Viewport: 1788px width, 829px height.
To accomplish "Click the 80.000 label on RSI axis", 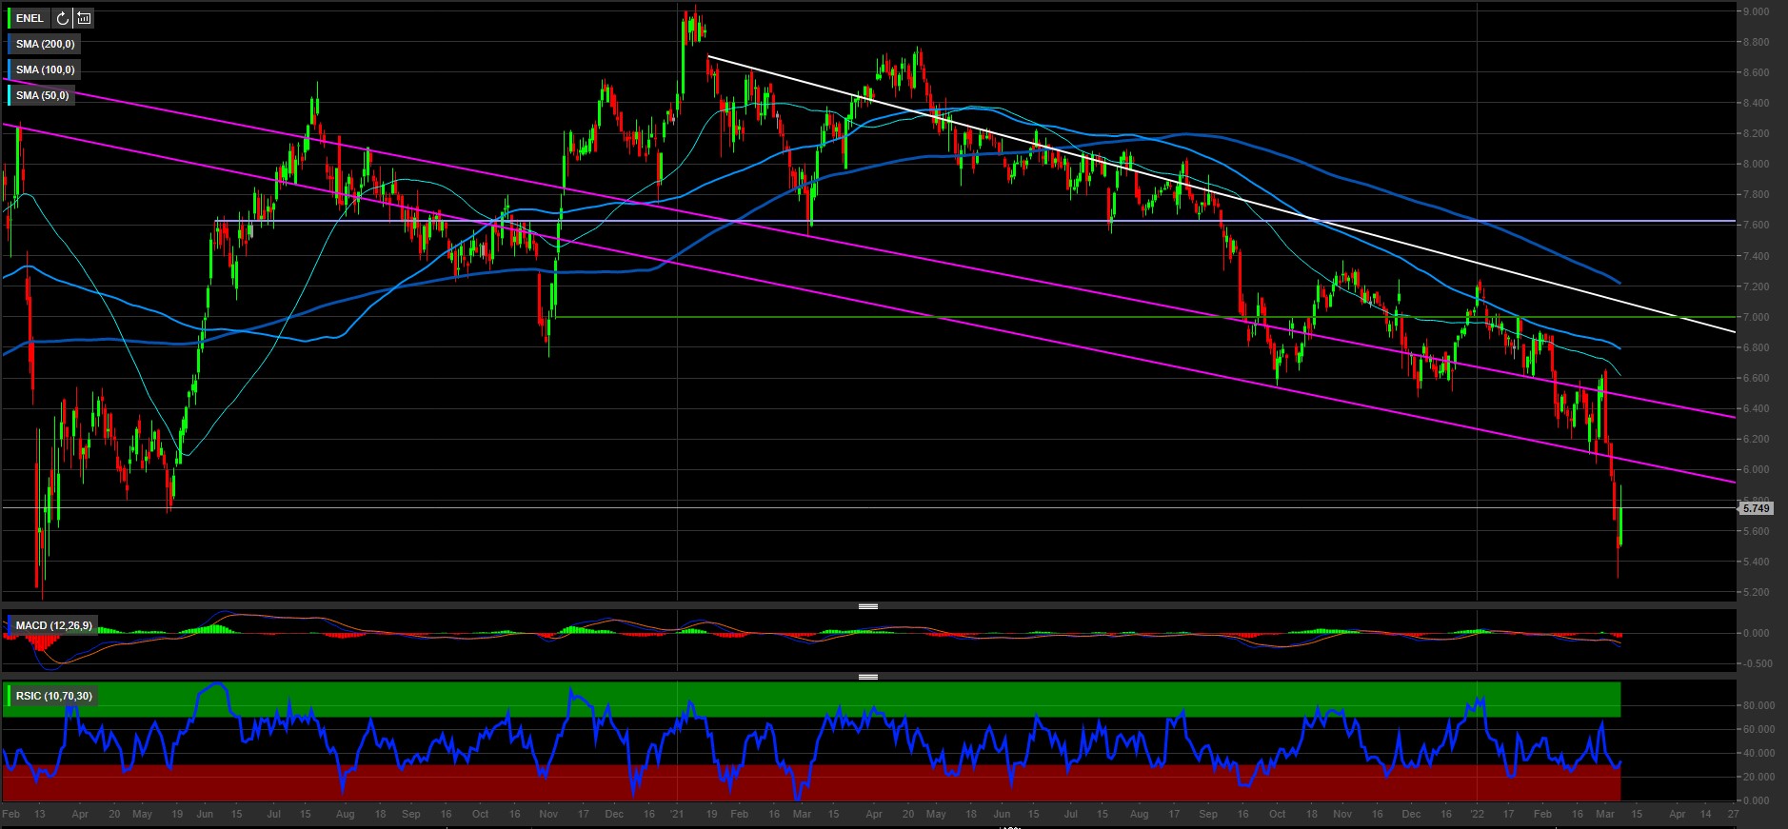I will click(x=1758, y=705).
